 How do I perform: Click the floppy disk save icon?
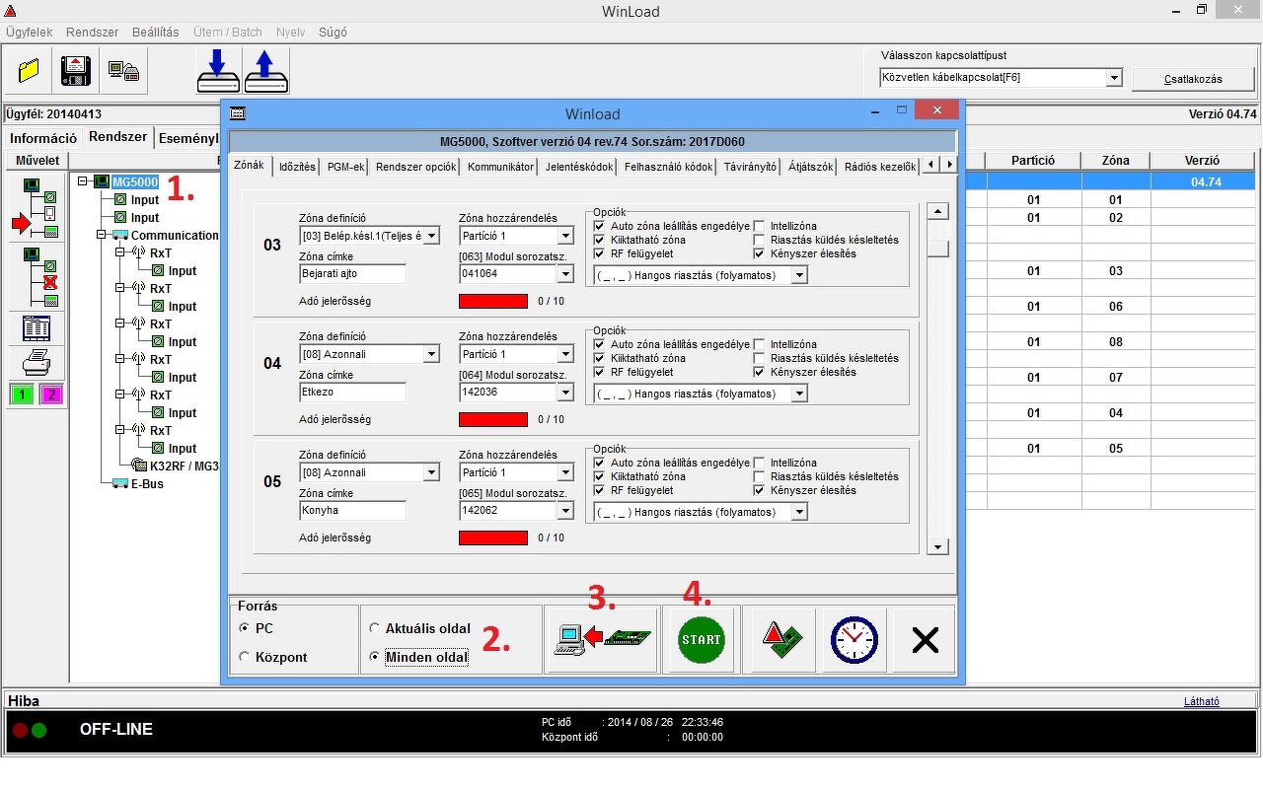point(76,71)
